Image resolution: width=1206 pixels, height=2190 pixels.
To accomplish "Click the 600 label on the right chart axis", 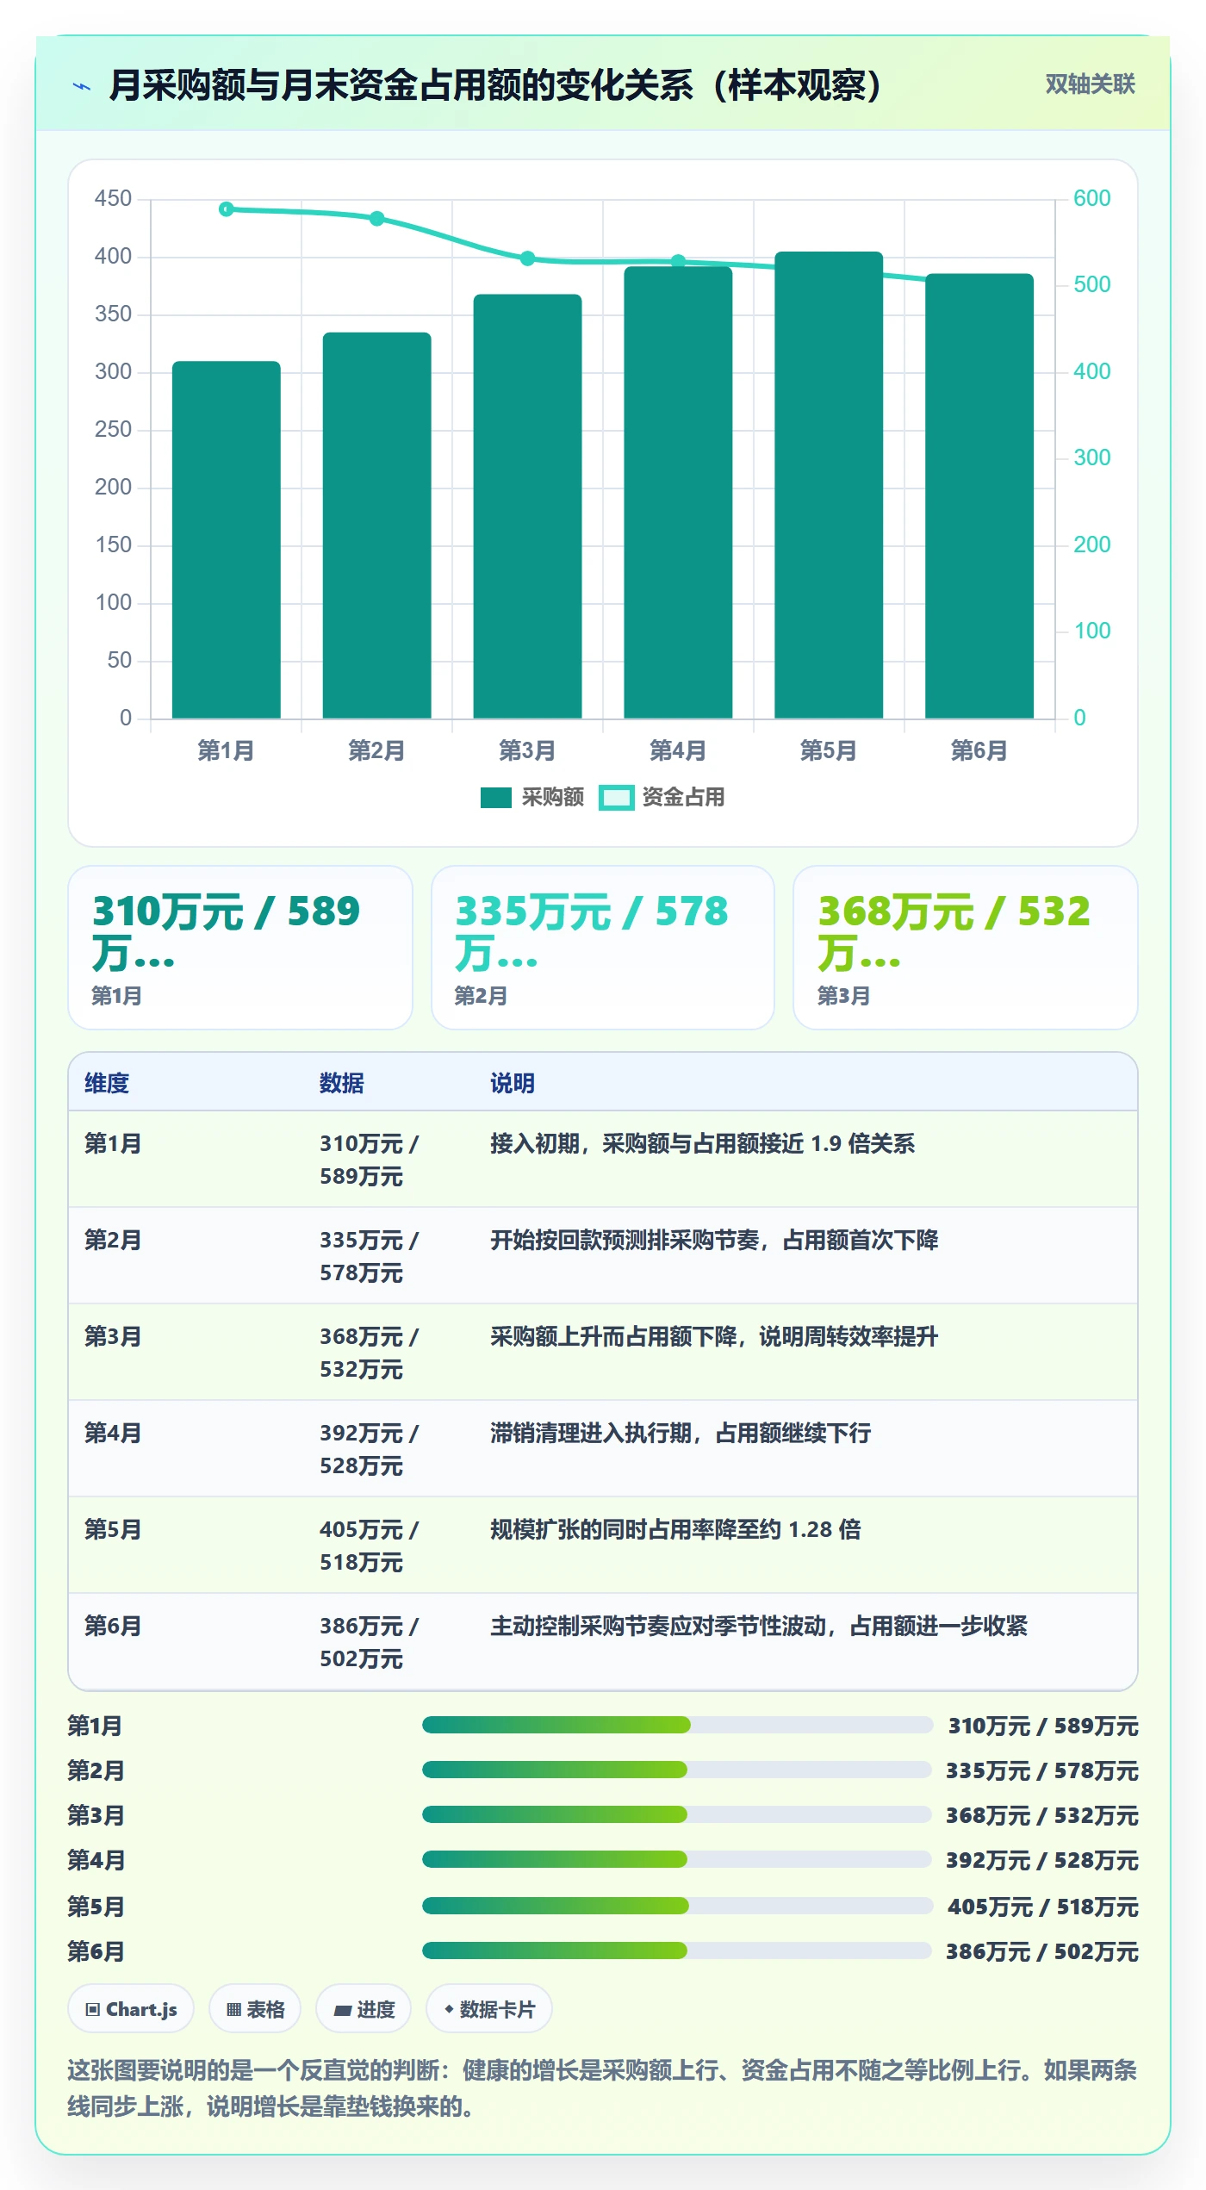I will click(1091, 198).
